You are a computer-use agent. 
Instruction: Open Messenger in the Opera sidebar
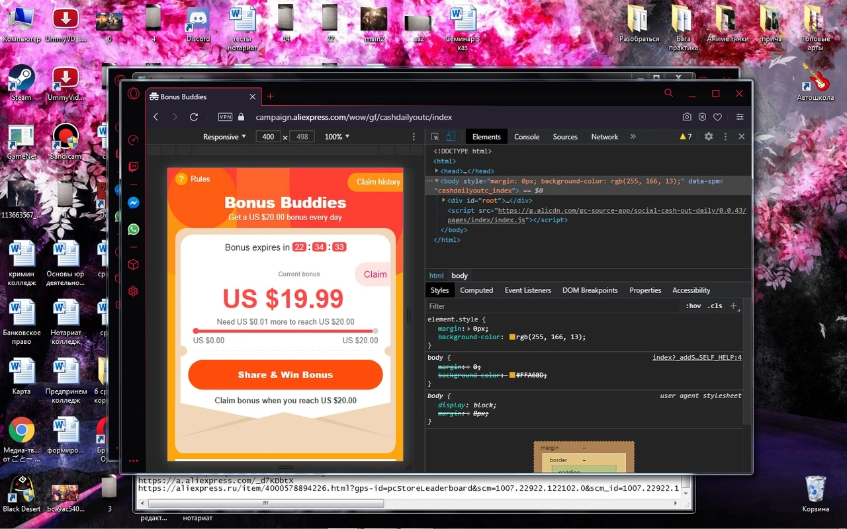(x=133, y=203)
